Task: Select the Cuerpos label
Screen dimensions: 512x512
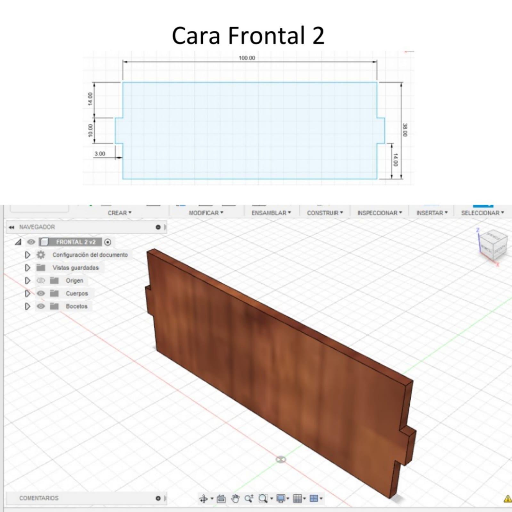Action: tap(77, 293)
